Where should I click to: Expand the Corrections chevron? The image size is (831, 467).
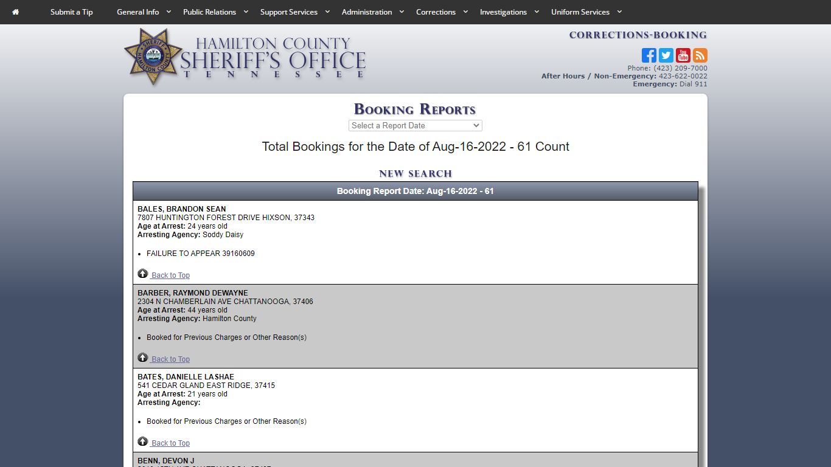click(x=465, y=12)
